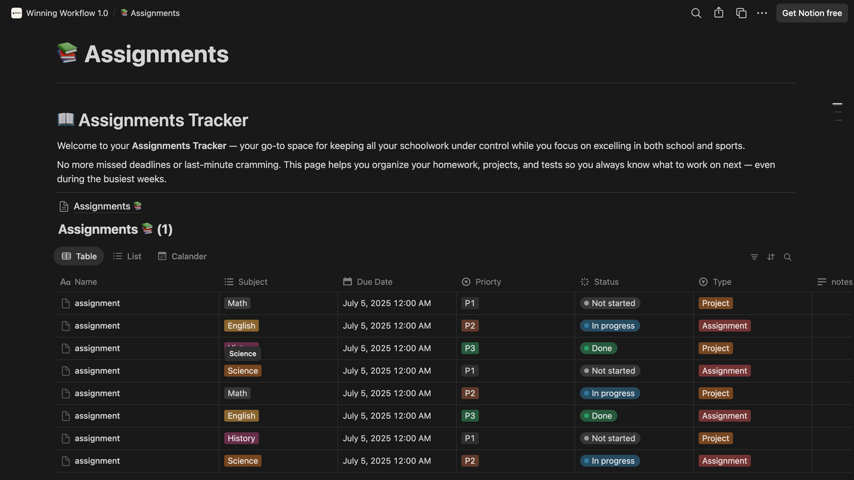Image resolution: width=854 pixels, height=480 pixels.
Task: Click the duplicate page icon
Action: 741,13
